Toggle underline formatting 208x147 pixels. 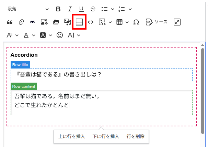pyautogui.click(x=81, y=9)
